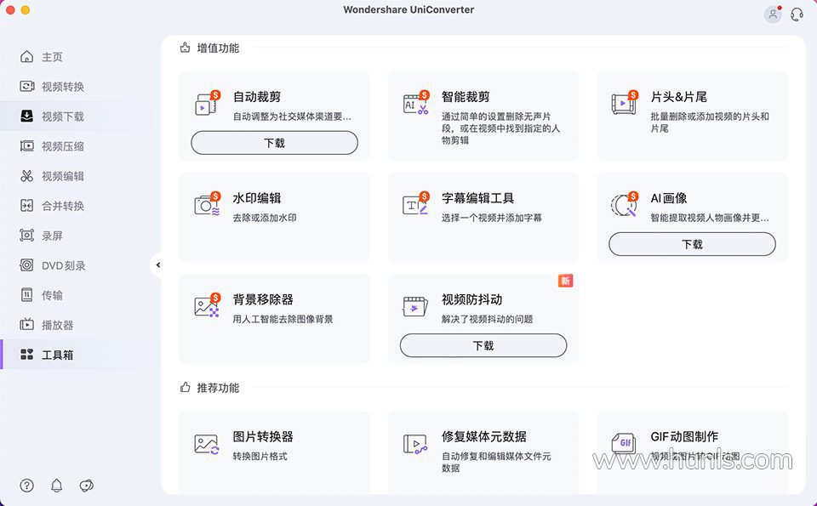Click the 新 badge on 视频防抖动
Viewport: 817px width, 506px height.
point(565,281)
